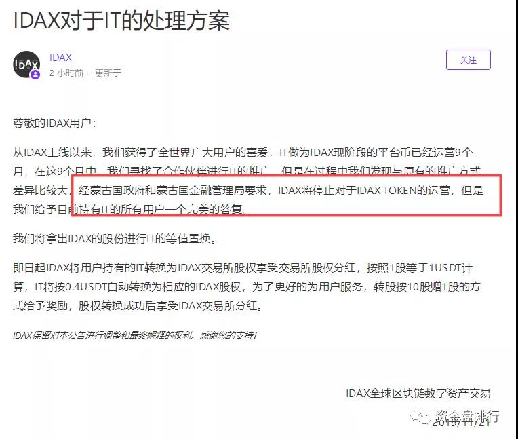Click the '资金盘排行' watermark text
518x439 pixels.
466,415
